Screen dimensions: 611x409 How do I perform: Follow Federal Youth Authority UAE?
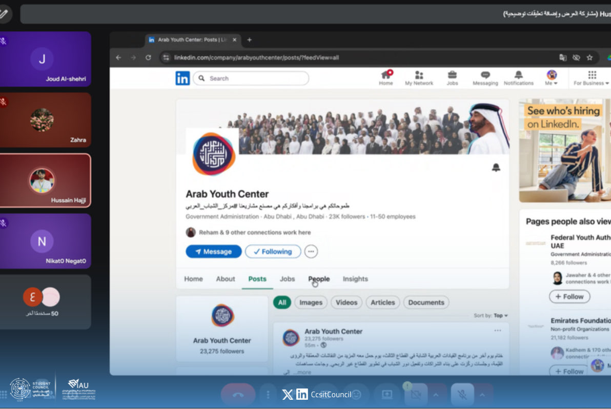(x=569, y=297)
